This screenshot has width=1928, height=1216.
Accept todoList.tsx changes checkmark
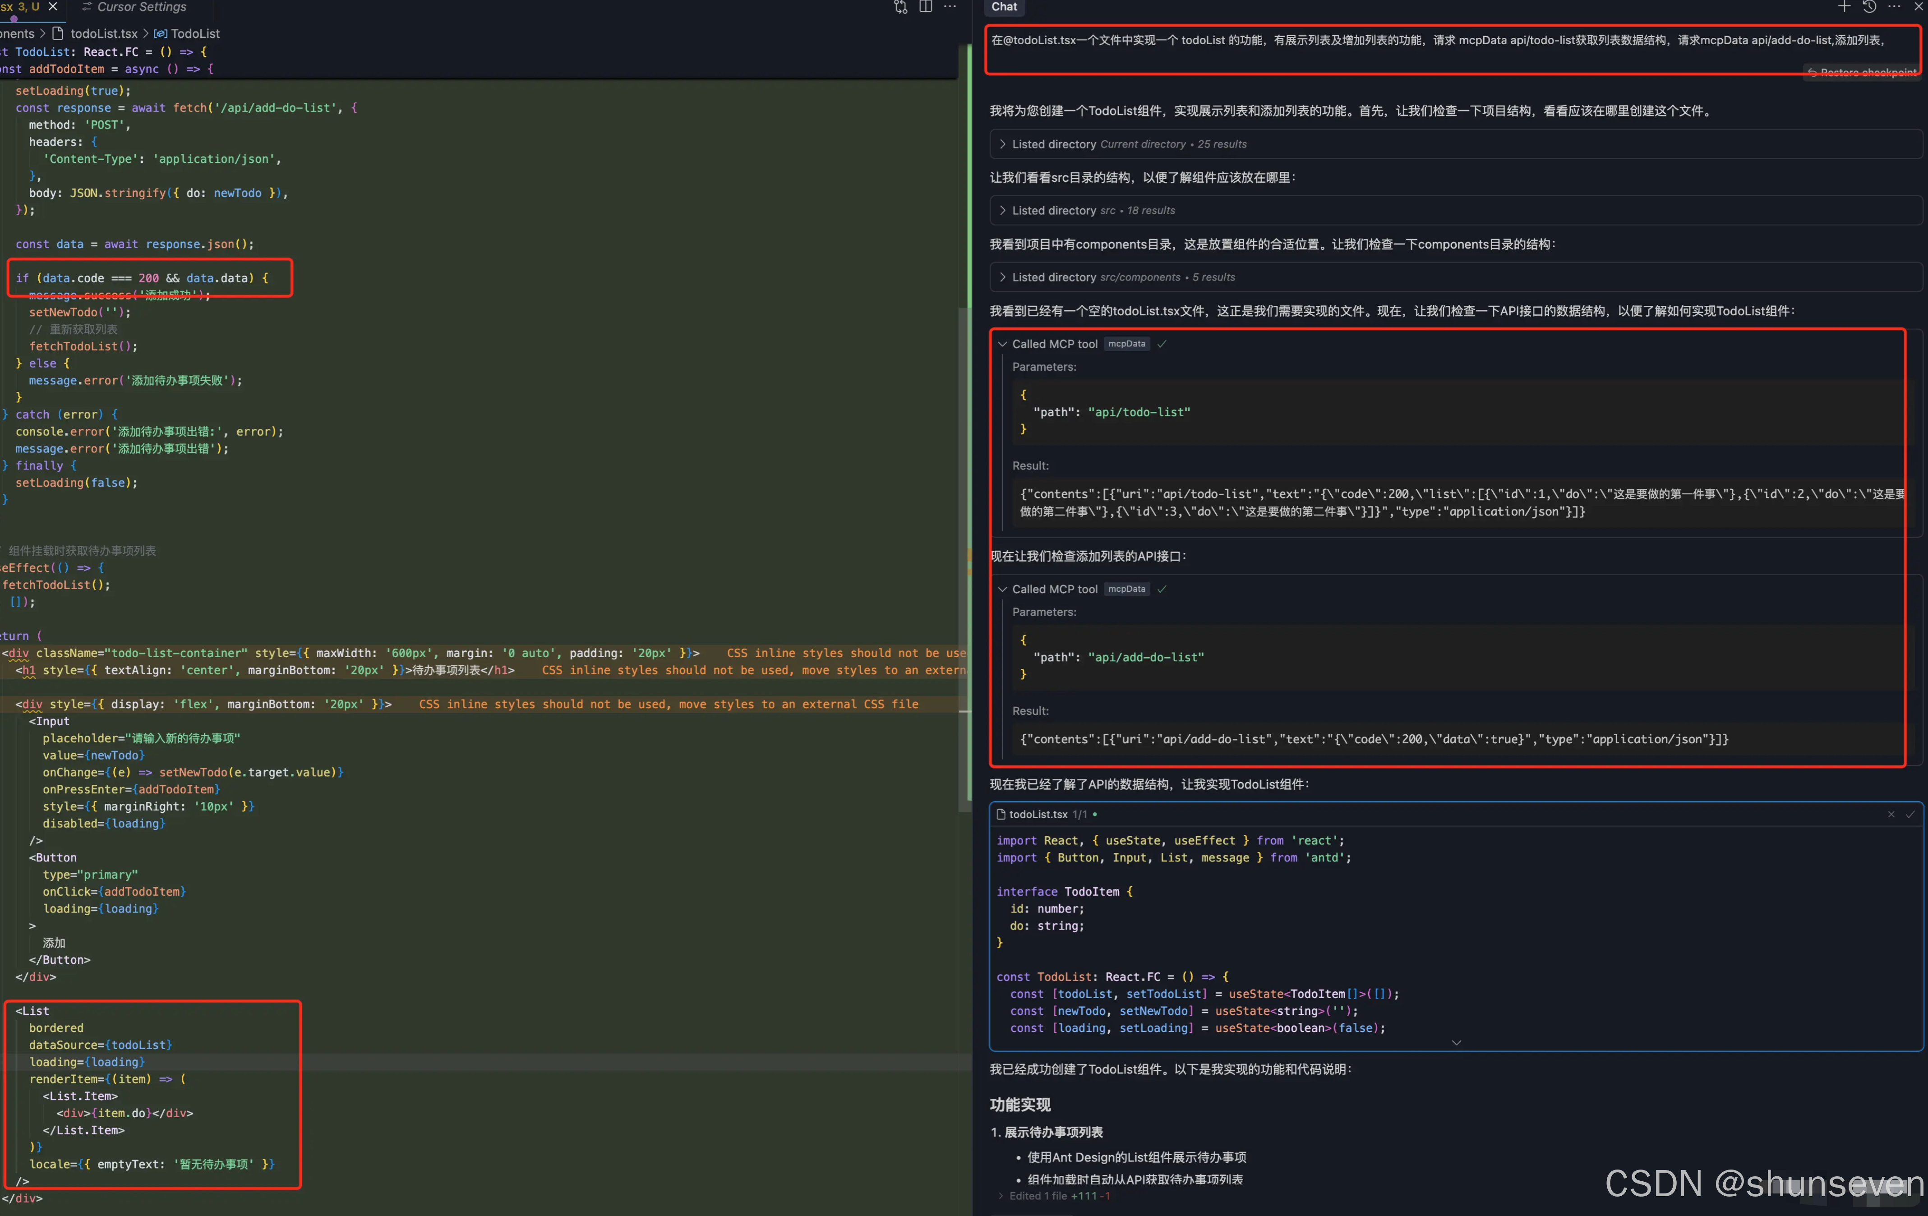tap(1910, 814)
